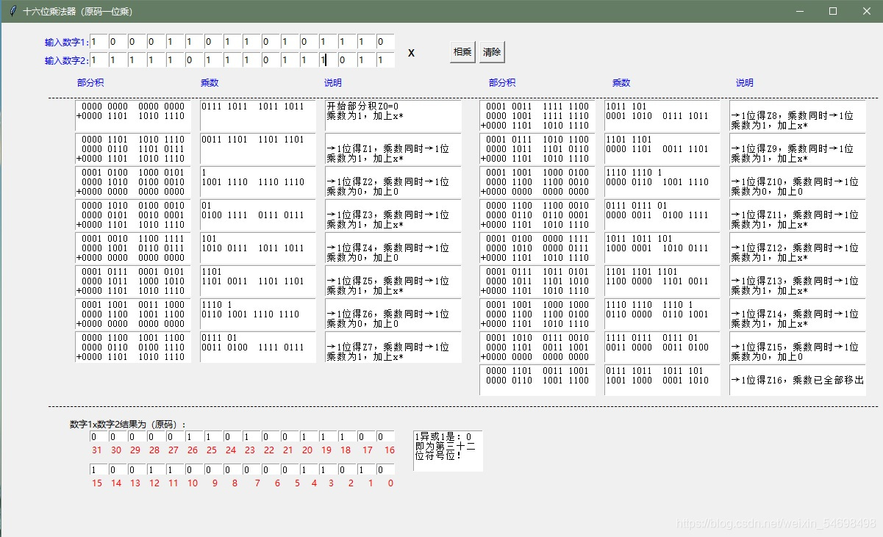
Task: Focus the first bit field of 输入数字1
Action: point(99,42)
